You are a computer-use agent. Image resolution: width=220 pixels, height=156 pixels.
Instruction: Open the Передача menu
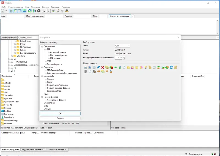[x=35, y=7]
